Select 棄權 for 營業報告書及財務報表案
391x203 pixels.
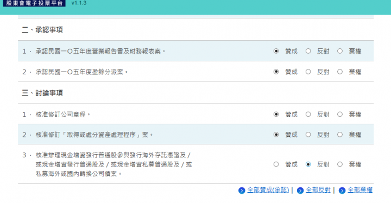click(x=340, y=51)
